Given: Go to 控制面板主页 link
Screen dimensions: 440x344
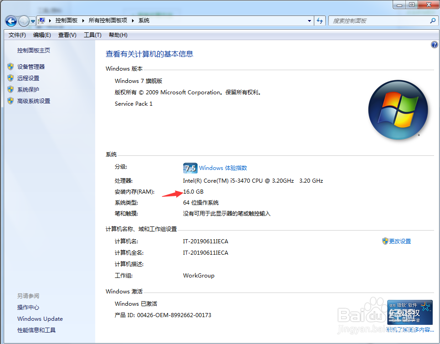Looking at the screenshot, I should pos(33,51).
